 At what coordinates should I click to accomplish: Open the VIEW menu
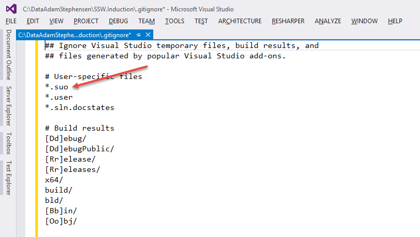pos(56,21)
